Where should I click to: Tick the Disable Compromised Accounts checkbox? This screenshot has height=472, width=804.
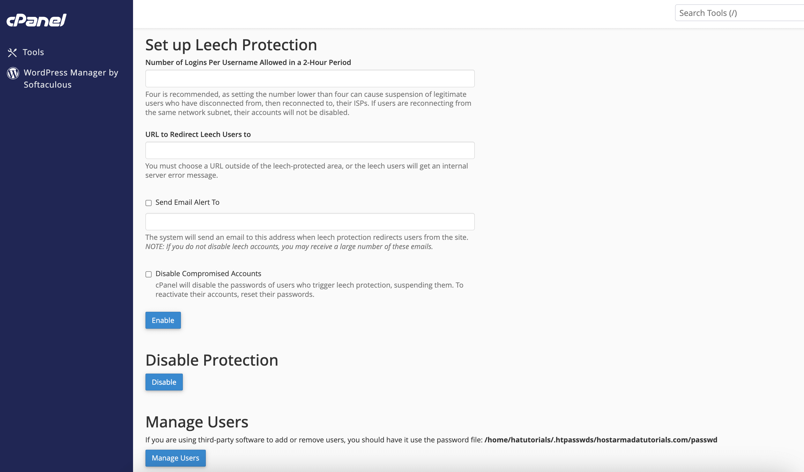coord(149,274)
